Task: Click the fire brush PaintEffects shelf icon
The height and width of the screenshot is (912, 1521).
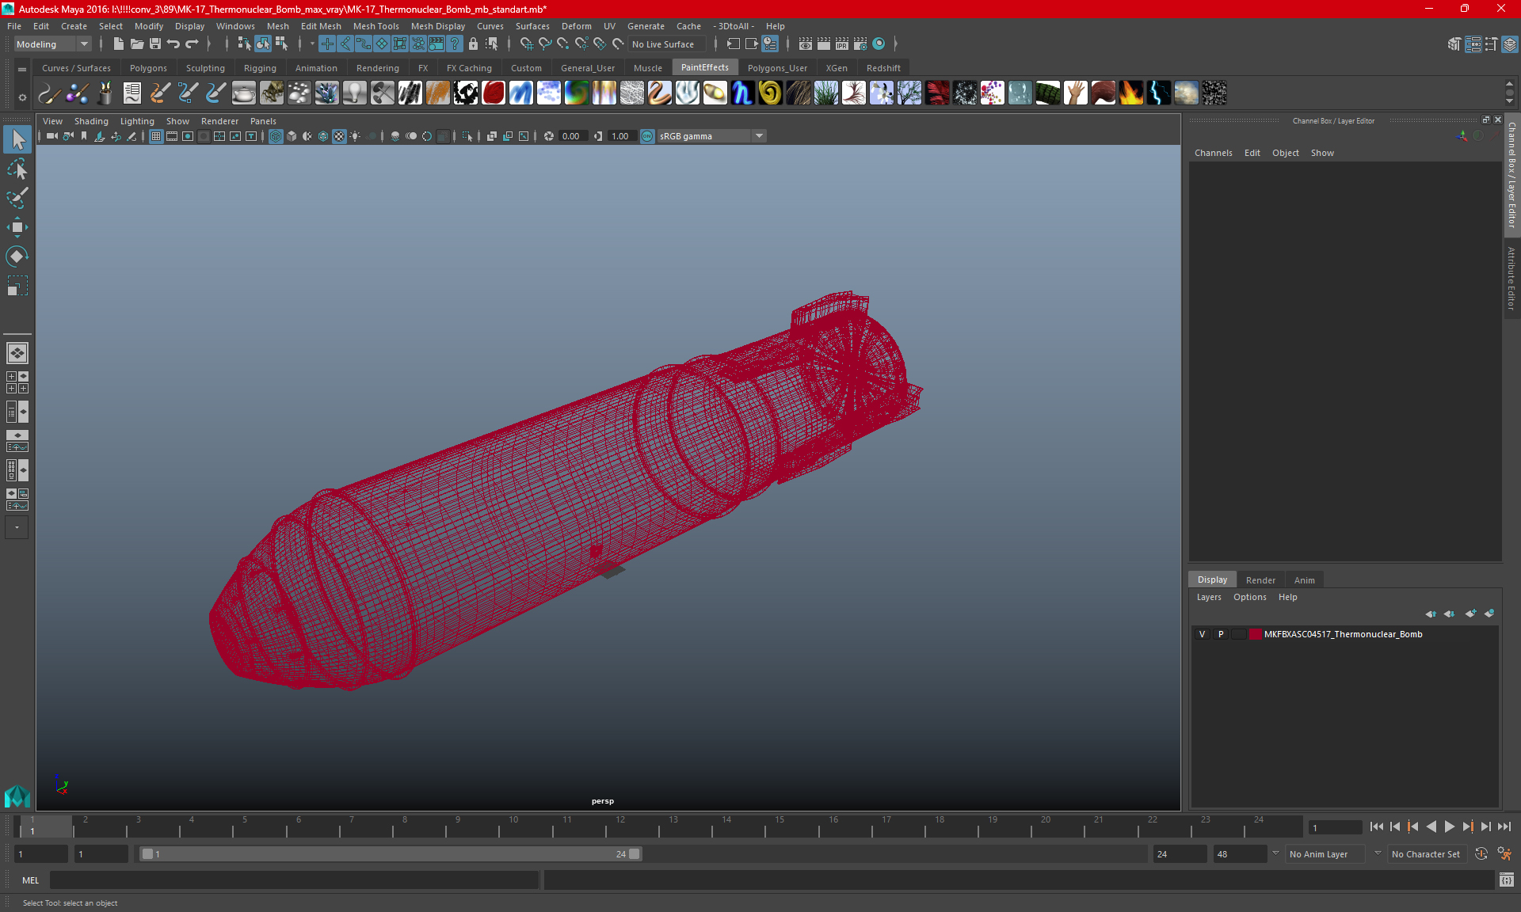Action: point(1130,93)
